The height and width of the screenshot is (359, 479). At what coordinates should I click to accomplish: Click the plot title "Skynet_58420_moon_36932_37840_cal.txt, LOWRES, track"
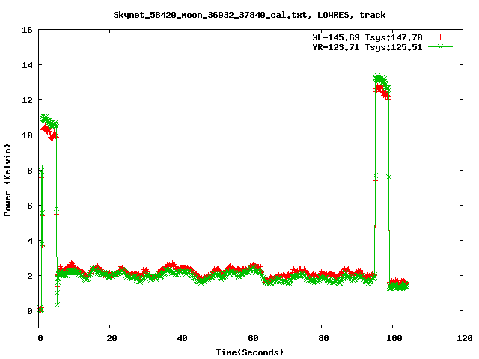pos(249,15)
